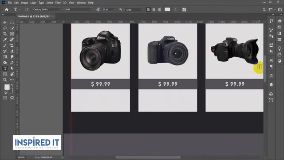The image size is (284, 160).
Task: Select the Path Selection tool
Action: point(12,68)
